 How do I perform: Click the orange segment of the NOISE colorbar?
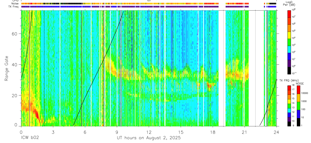pos(298,98)
